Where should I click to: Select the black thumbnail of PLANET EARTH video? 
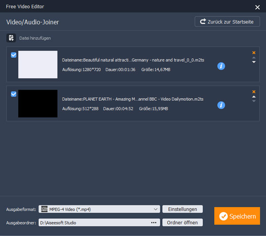pos(38,103)
